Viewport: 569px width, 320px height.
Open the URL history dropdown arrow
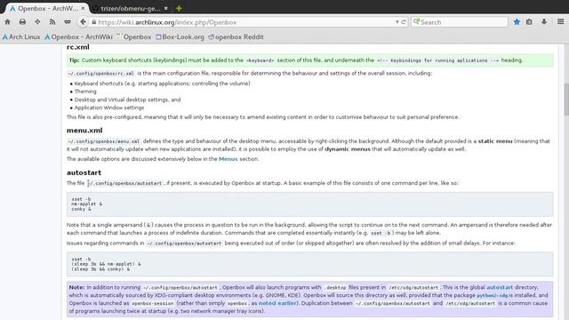click(397, 22)
